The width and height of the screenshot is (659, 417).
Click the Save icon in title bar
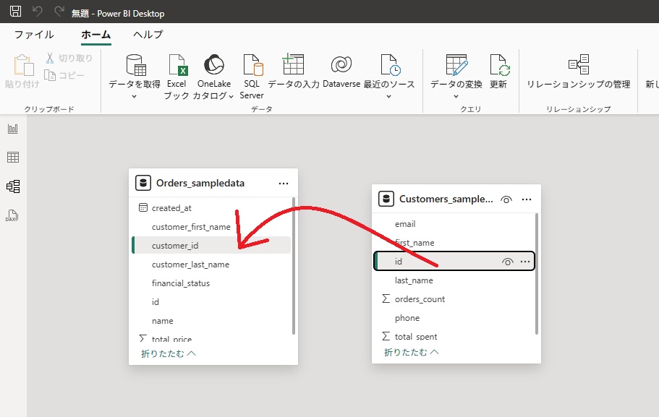(15, 12)
